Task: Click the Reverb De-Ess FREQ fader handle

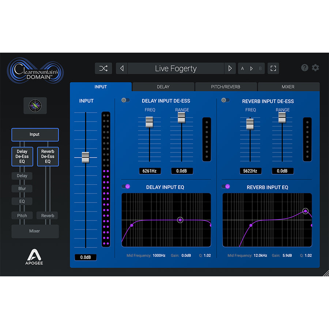Action: click(x=250, y=124)
